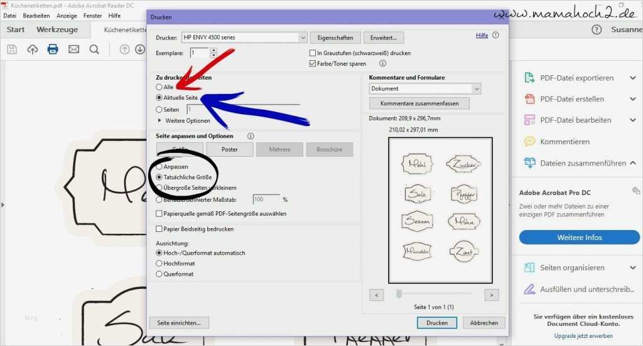Viewport: 643px width, 346px height.
Task: Click the Adobe PDF icon in title bar
Action: 5,5
